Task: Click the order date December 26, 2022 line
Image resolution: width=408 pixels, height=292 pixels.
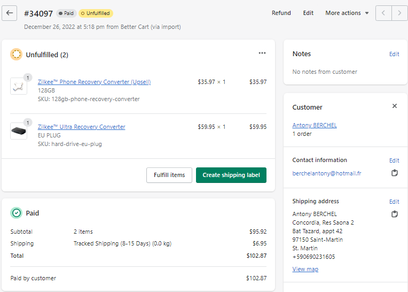Action: point(102,27)
